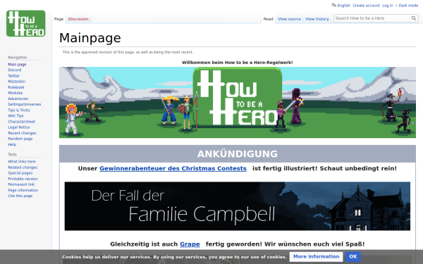Click the How to be a Hero logo
Image resolution: width=423 pixels, height=264 pixels.
26,23
